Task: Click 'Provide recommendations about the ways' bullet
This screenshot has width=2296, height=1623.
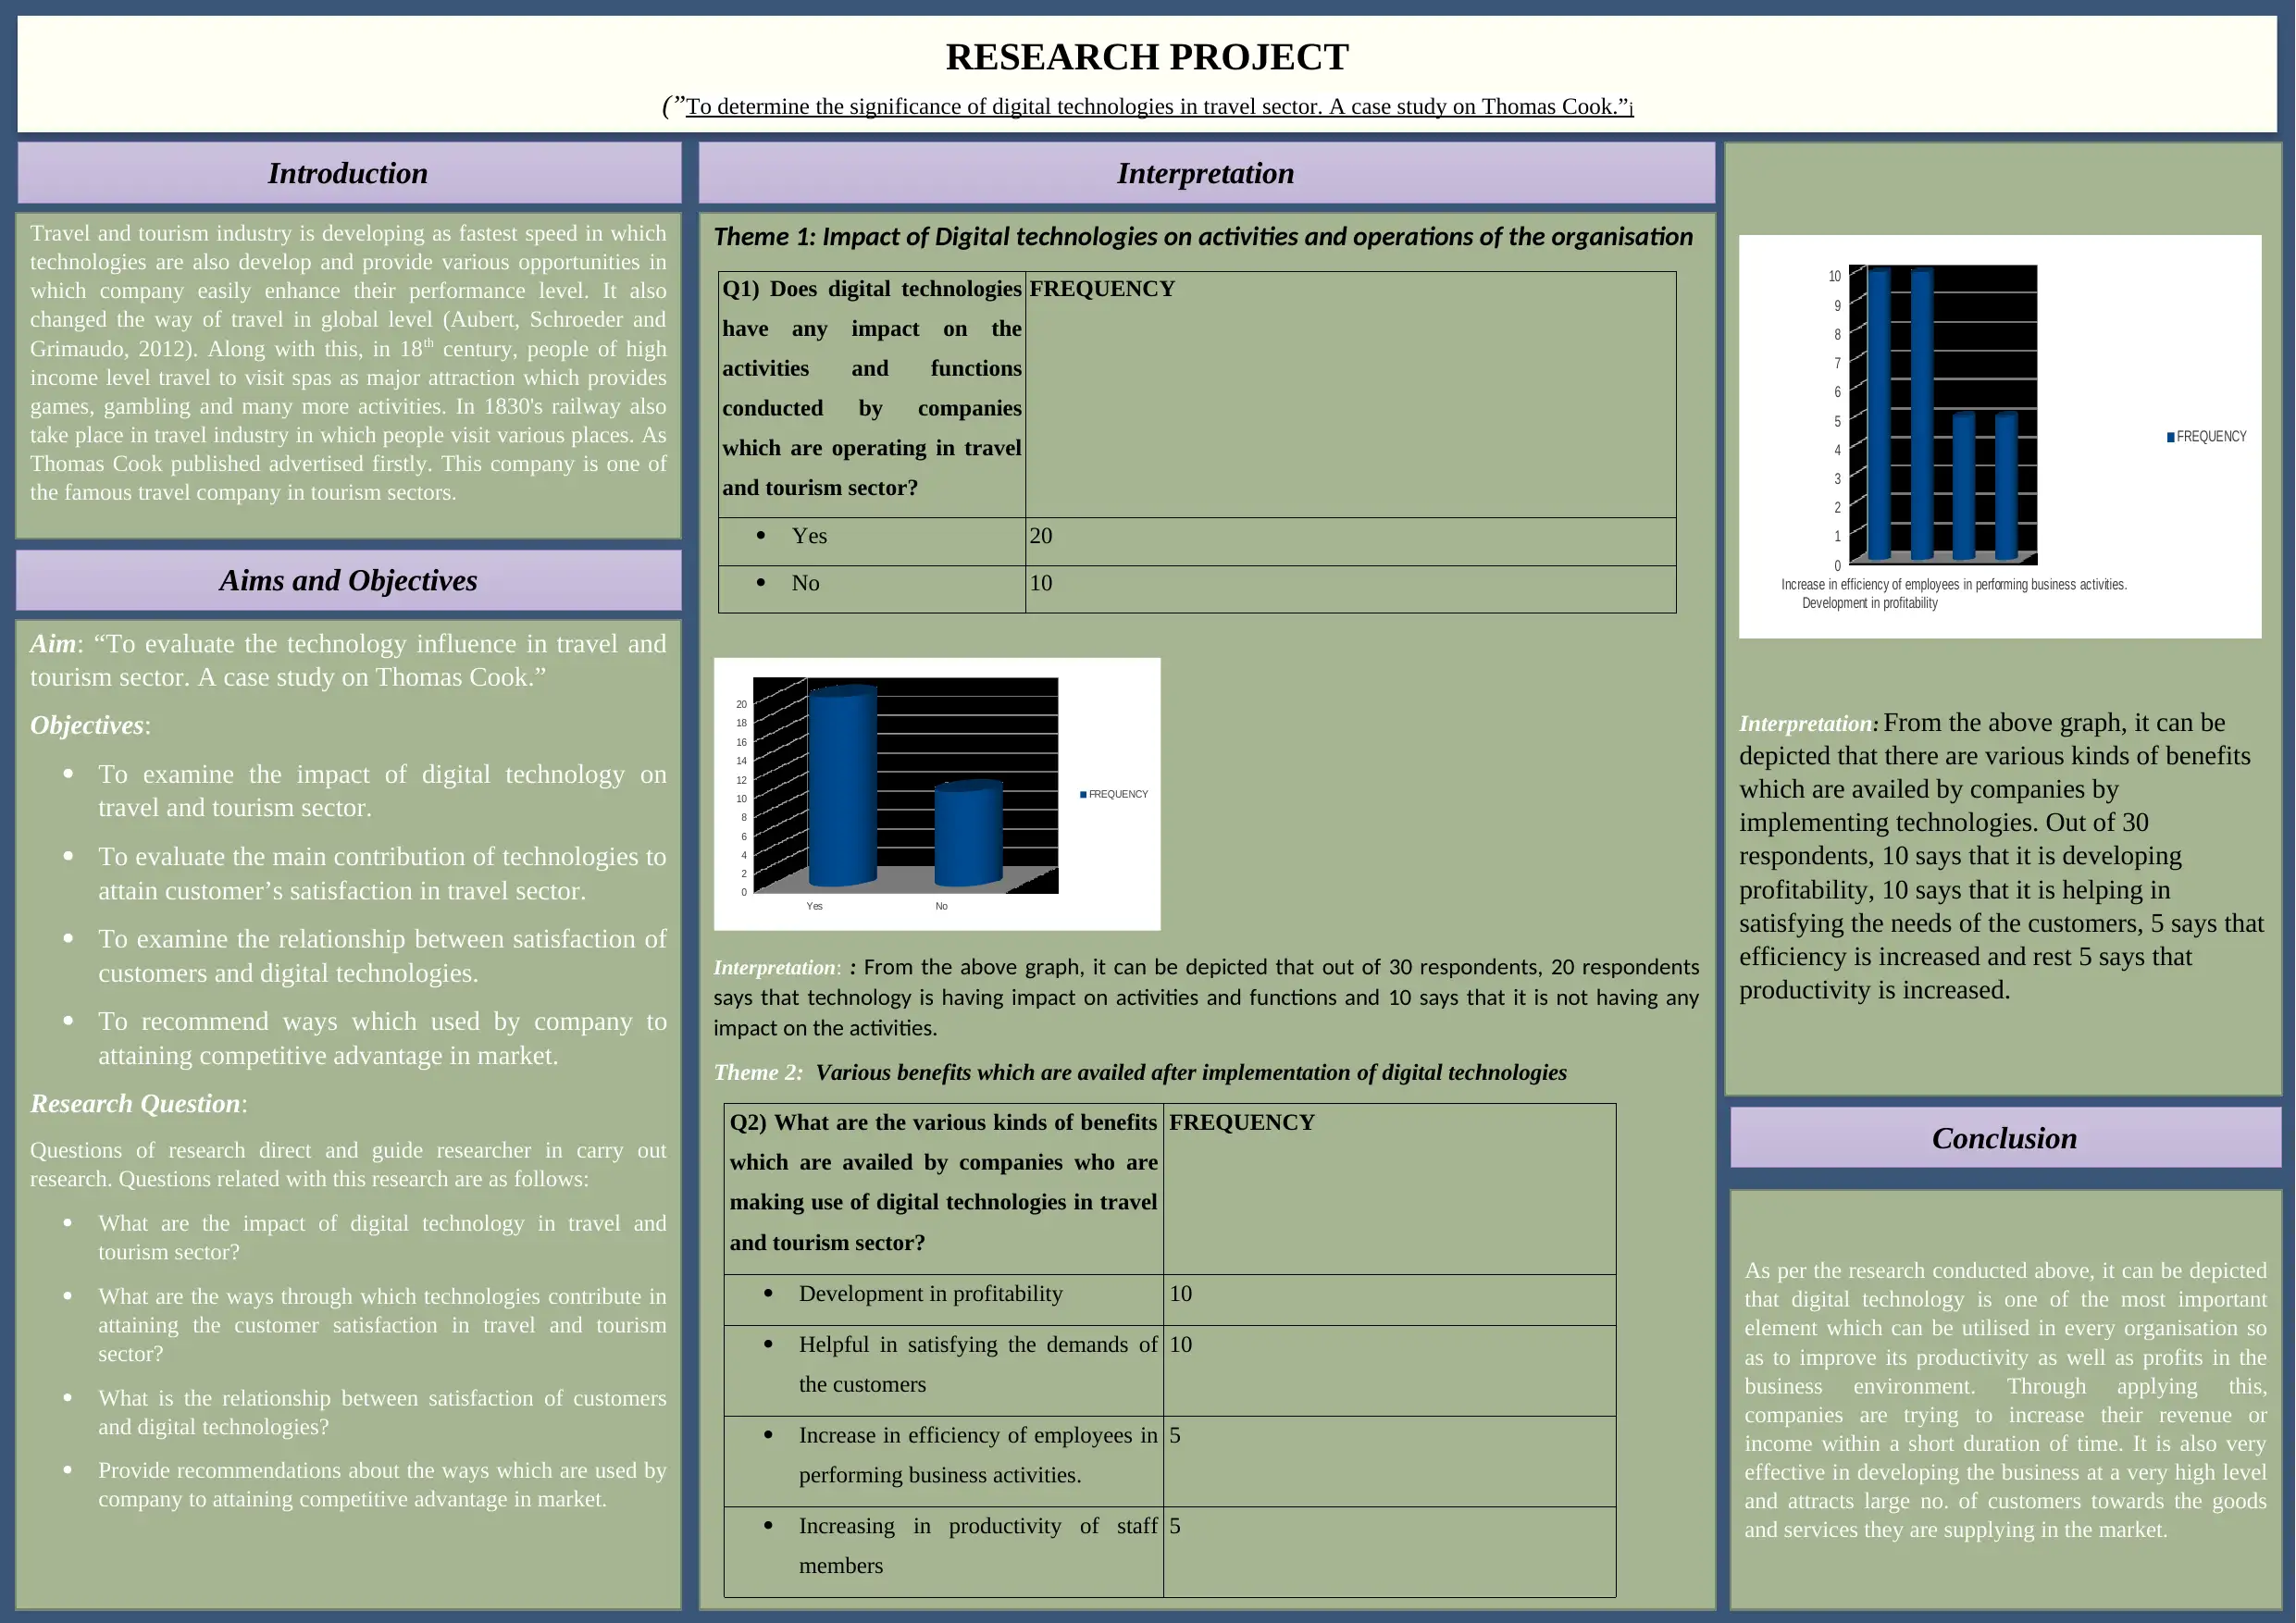Action: tap(381, 1484)
